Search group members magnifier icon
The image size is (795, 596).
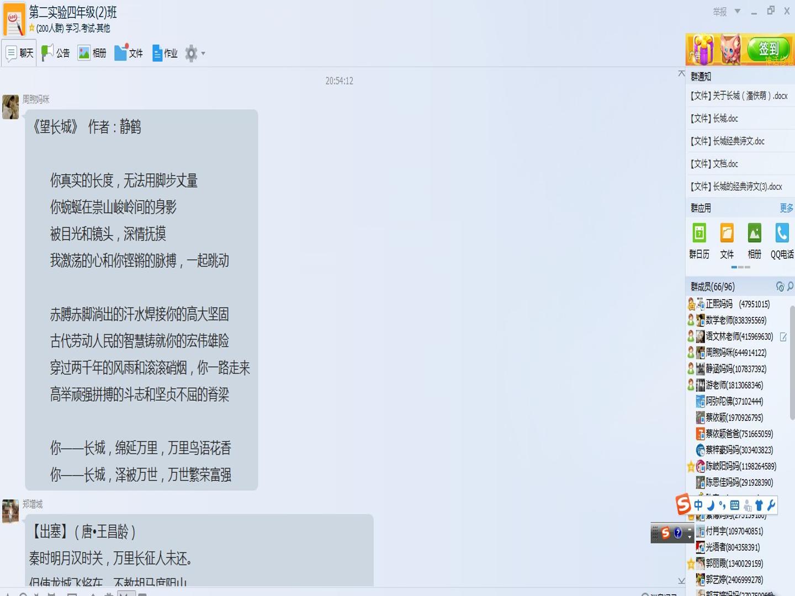791,286
